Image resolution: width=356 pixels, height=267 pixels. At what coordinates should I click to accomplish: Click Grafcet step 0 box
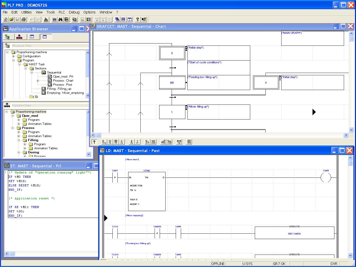pyautogui.click(x=172, y=53)
